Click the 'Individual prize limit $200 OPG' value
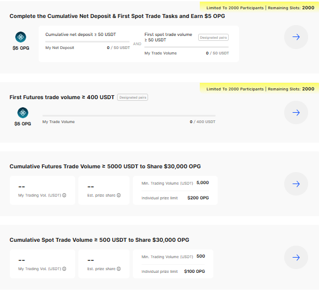The height and width of the screenshot is (293, 319). coord(198,198)
